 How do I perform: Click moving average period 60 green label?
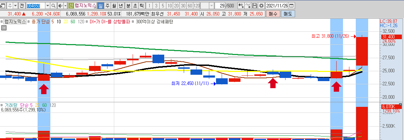(73, 22)
